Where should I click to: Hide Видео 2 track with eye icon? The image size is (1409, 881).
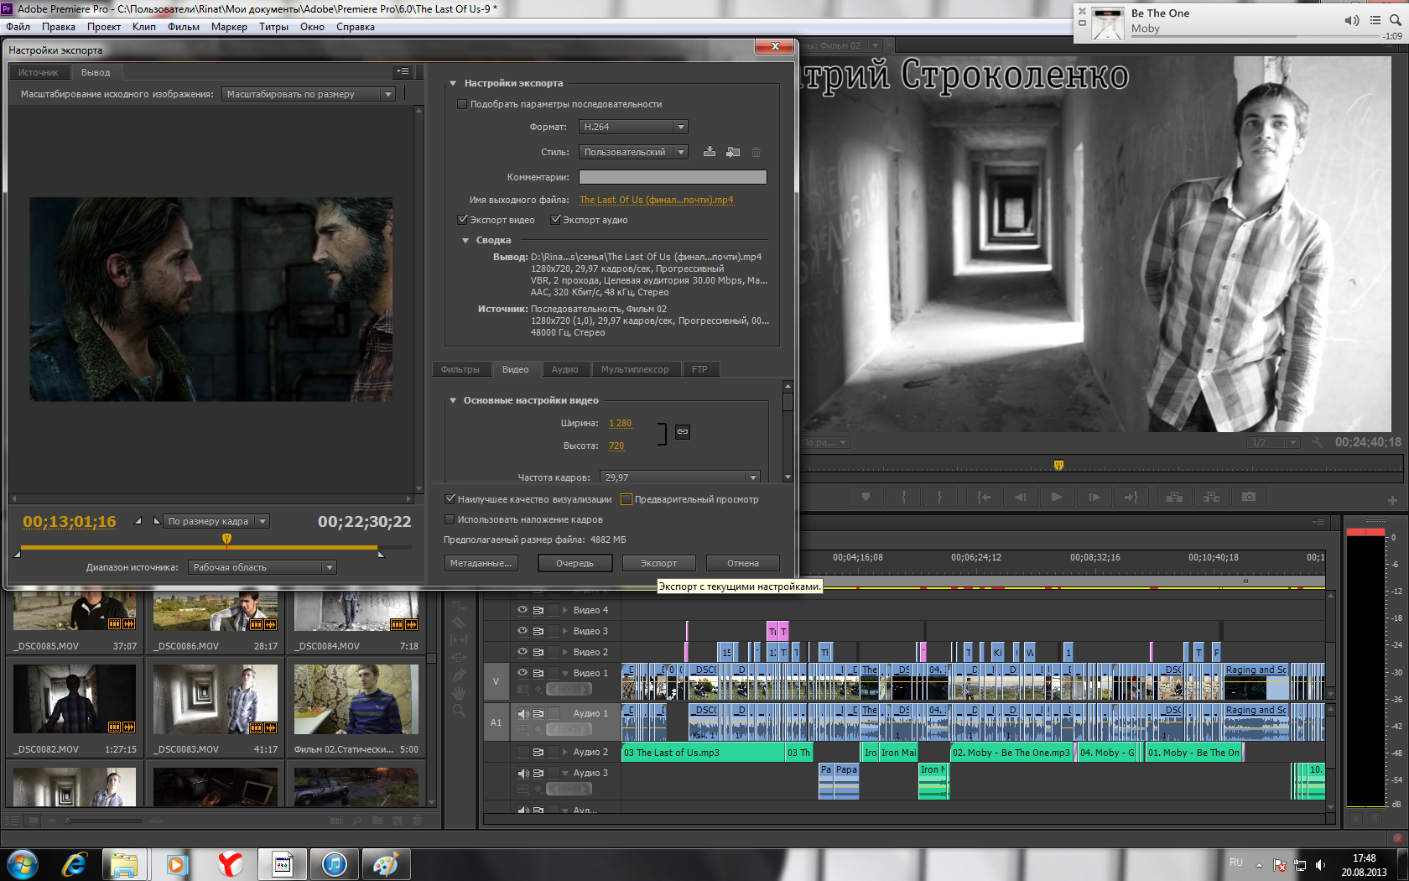pyautogui.click(x=523, y=652)
